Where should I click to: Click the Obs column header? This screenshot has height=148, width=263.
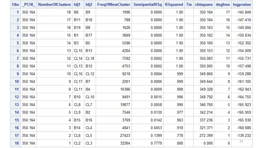pos(15,5)
